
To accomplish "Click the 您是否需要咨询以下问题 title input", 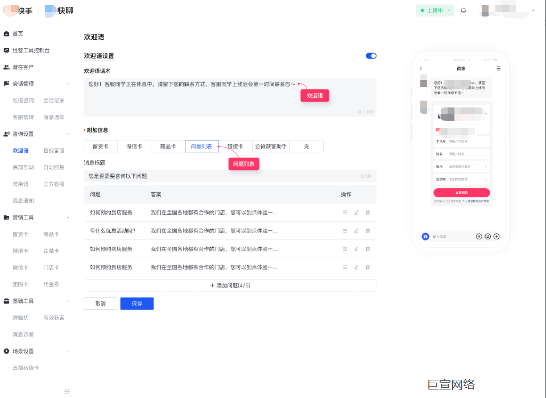I will pyautogui.click(x=227, y=176).
